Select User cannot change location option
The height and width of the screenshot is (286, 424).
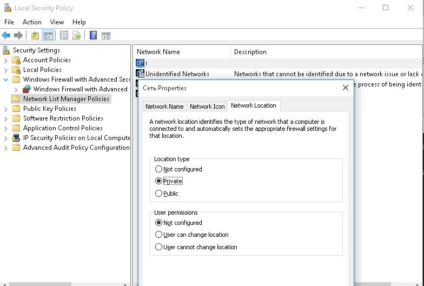coord(158,247)
